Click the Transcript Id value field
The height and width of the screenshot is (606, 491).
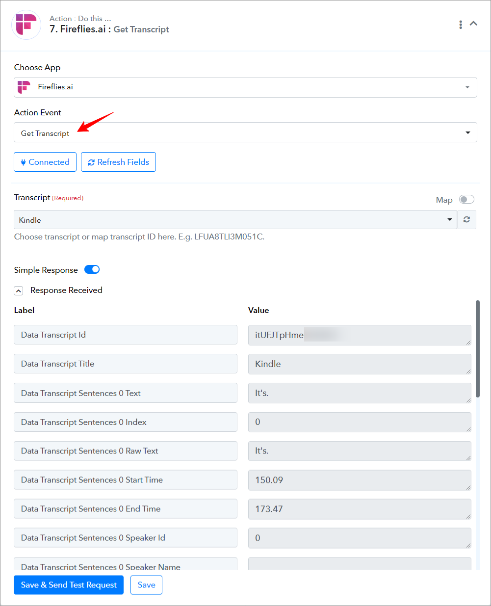[x=360, y=335]
